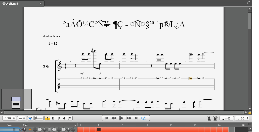Viewport: 259px width, 132px height.
Task: Click the grip dots icon beside marker 28
Action: 250,124
